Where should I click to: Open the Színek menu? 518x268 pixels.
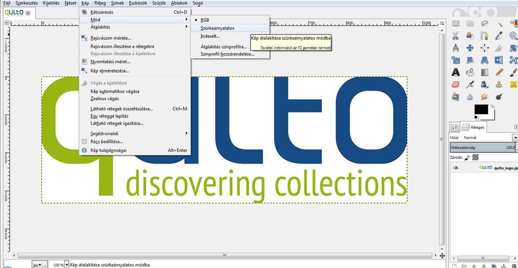pos(117,4)
